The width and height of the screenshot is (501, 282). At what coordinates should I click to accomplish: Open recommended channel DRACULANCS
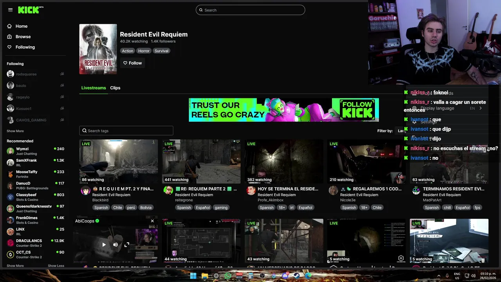tap(35, 243)
